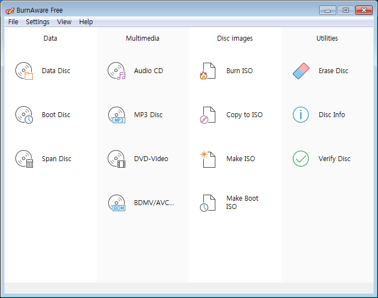Select the Copy to ISO text label
This screenshot has width=378, height=298.
tap(244, 115)
